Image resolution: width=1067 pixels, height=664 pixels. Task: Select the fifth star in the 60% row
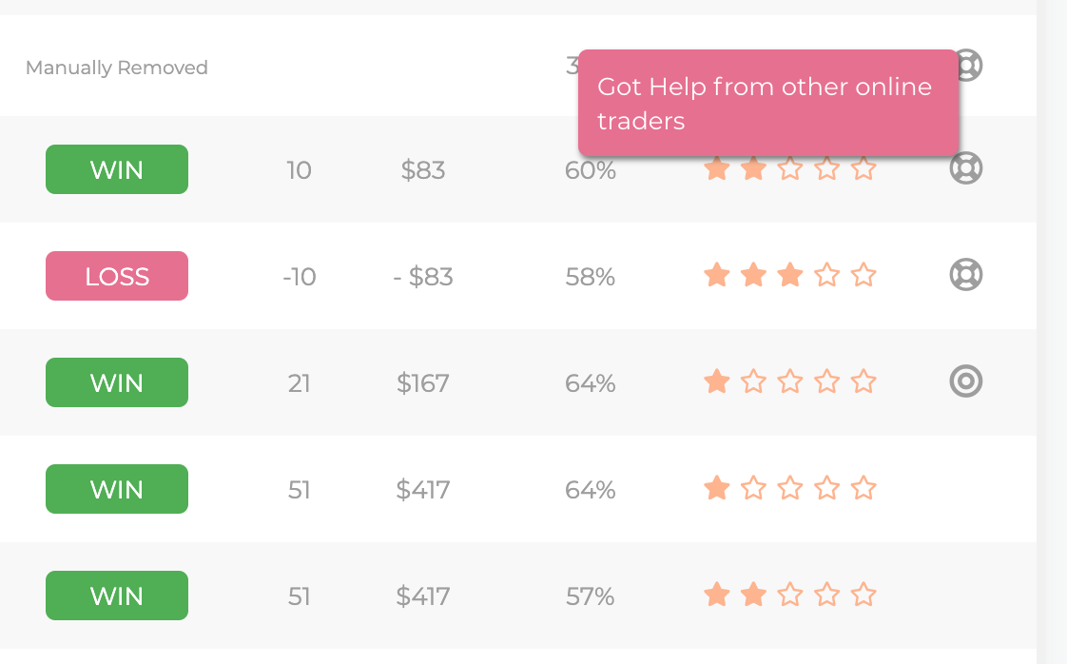click(x=863, y=168)
